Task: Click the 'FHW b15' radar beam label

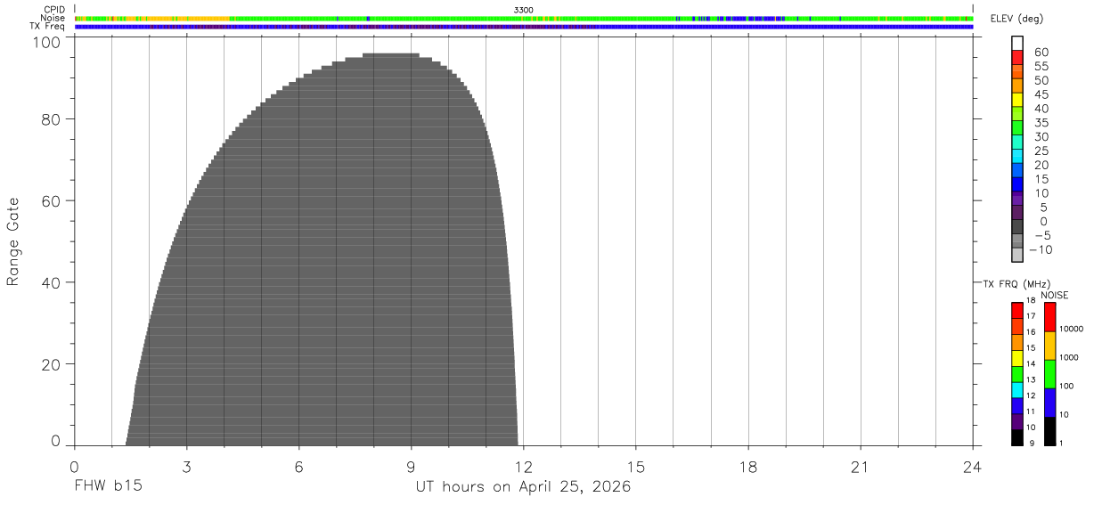Action: click(108, 487)
